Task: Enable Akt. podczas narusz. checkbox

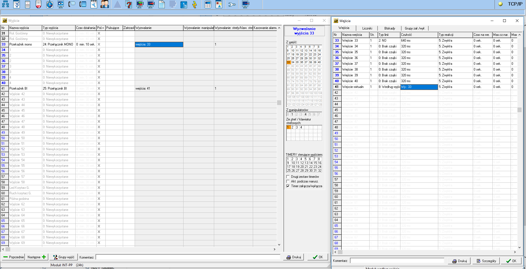Action: coord(288,181)
